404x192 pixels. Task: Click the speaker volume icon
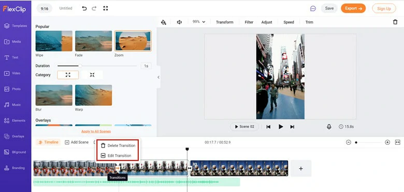[x=179, y=22]
